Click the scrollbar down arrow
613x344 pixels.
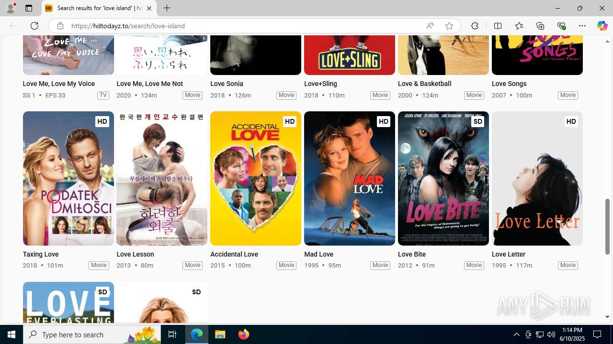[607, 317]
